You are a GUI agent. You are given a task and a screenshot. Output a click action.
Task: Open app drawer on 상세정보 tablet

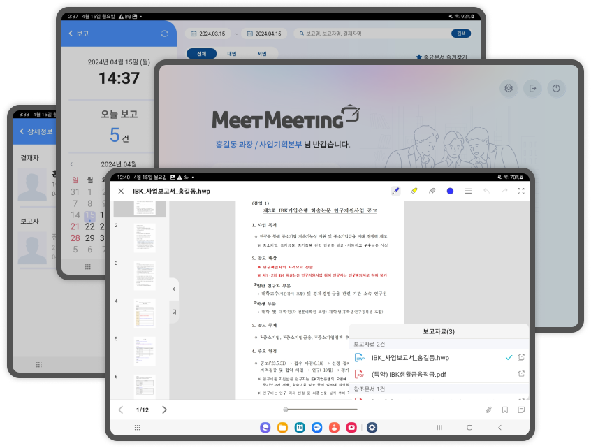point(39,364)
